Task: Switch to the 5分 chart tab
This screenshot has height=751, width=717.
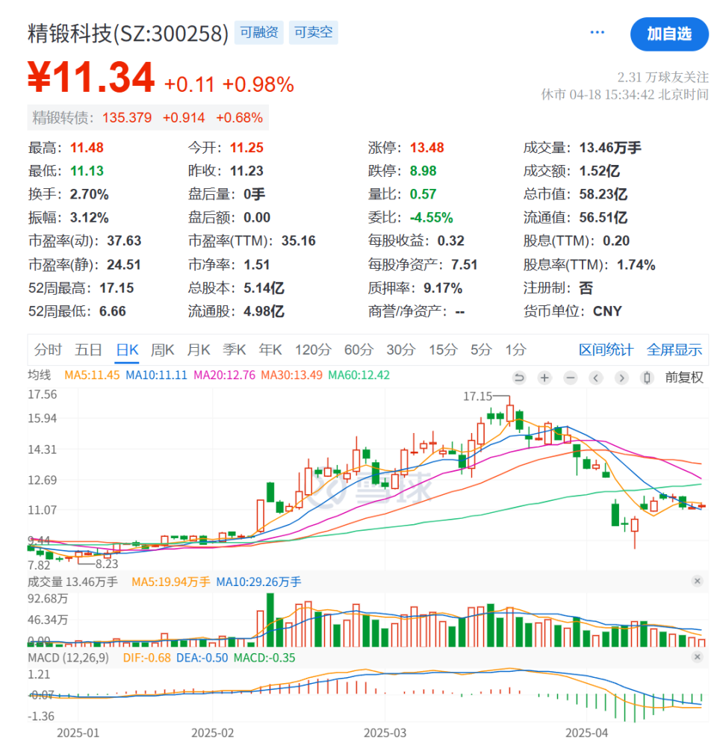Action: tap(481, 349)
